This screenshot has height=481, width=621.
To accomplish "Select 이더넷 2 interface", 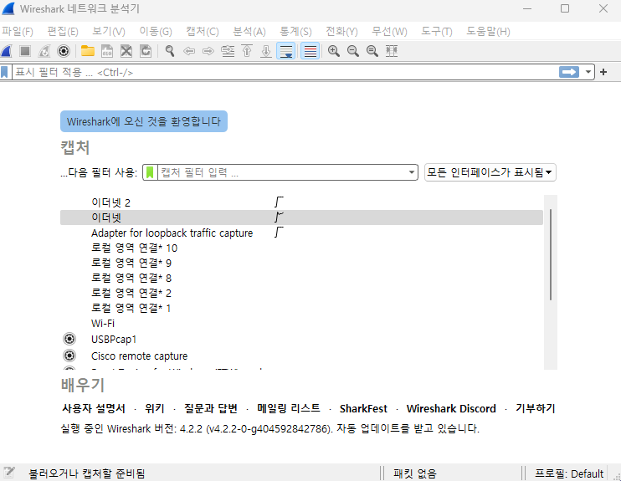I will (x=301, y=202).
